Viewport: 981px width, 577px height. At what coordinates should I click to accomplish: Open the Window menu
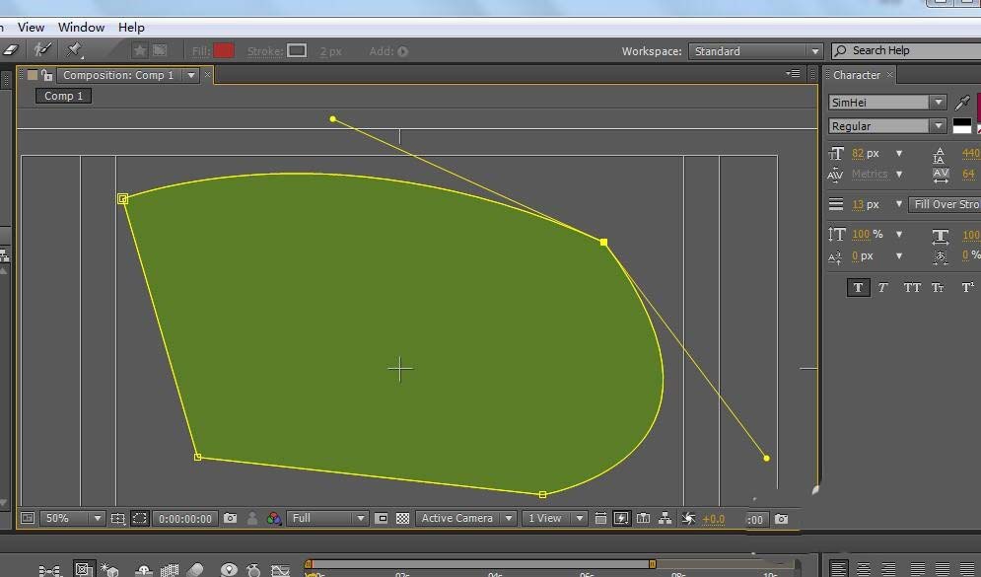click(x=81, y=27)
